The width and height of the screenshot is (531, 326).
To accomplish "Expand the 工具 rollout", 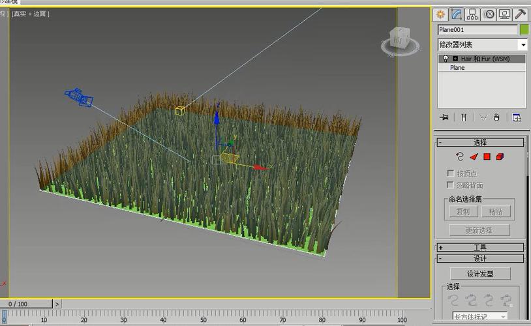I will coord(480,248).
